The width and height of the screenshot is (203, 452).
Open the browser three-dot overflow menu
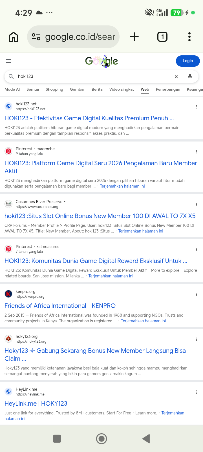[x=189, y=37]
